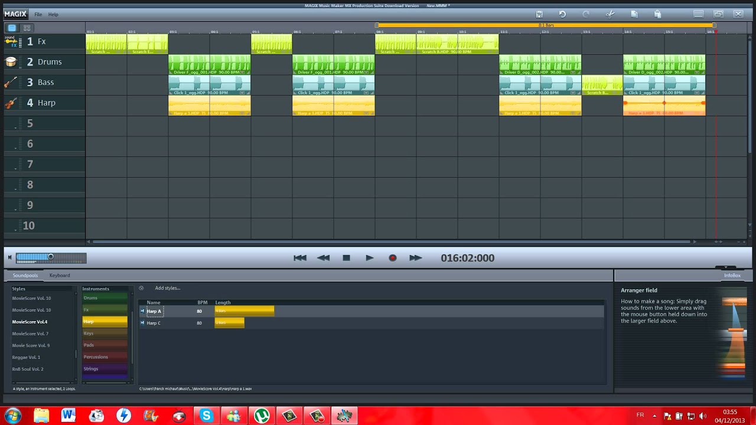Switch to single-track arranger view button

[12, 28]
